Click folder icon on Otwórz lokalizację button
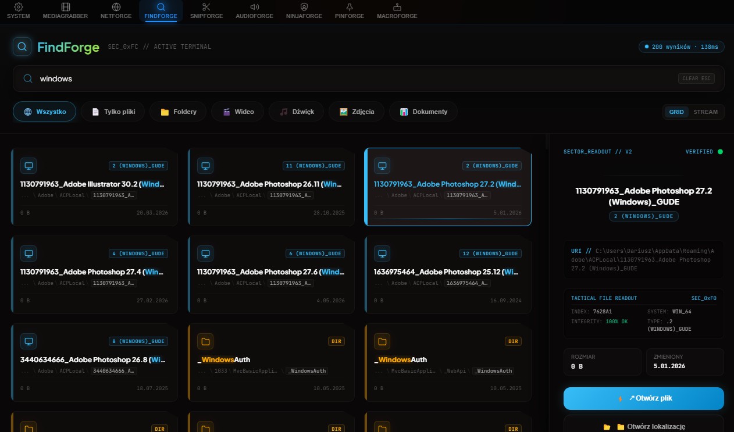 (x=607, y=427)
